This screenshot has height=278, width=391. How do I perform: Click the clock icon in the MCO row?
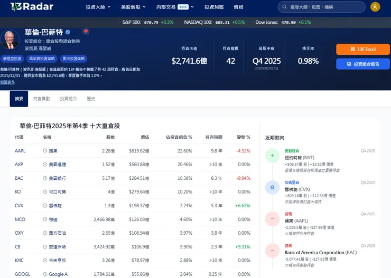45,219
